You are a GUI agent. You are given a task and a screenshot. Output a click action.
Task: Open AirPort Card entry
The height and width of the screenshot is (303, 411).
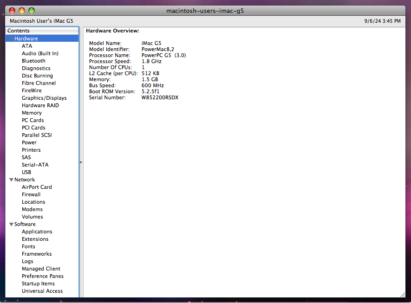(37, 187)
